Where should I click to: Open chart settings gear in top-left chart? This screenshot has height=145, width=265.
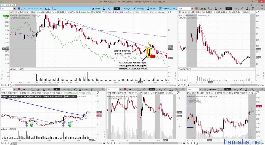coord(109,9)
